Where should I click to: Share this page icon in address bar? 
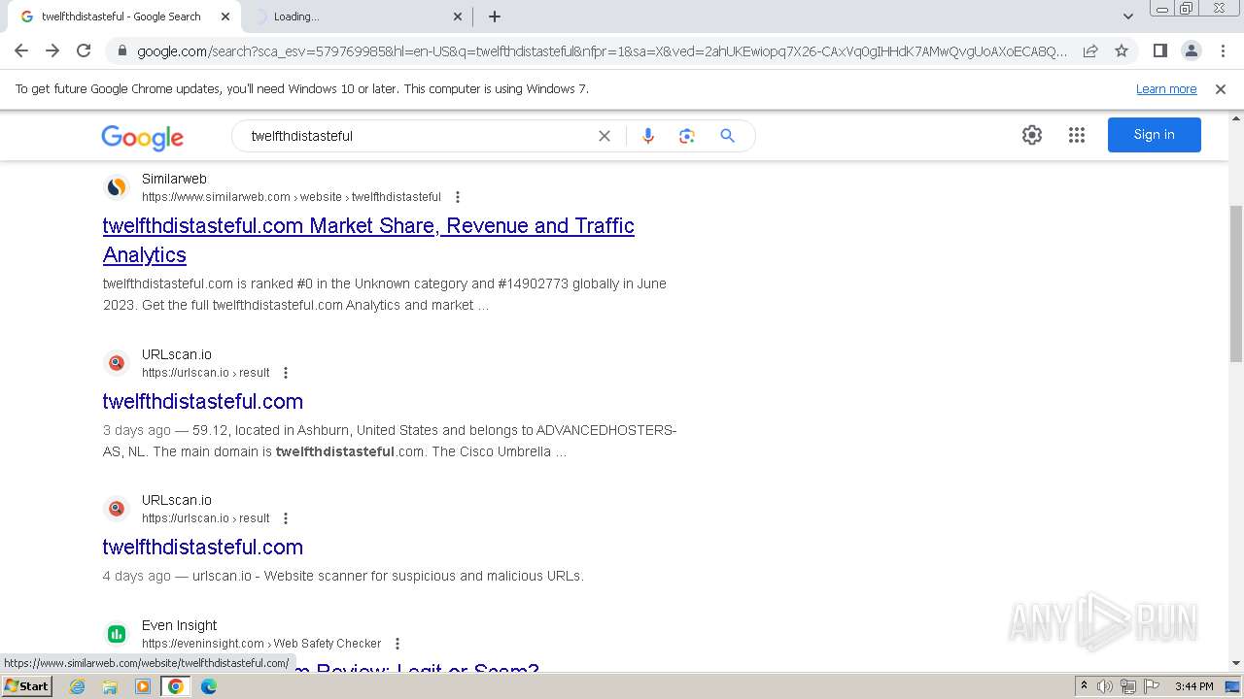click(1090, 50)
